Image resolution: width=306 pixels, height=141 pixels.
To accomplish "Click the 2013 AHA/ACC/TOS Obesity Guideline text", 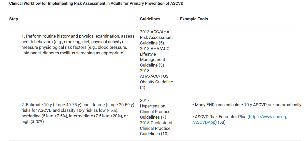I will (x=156, y=79).
